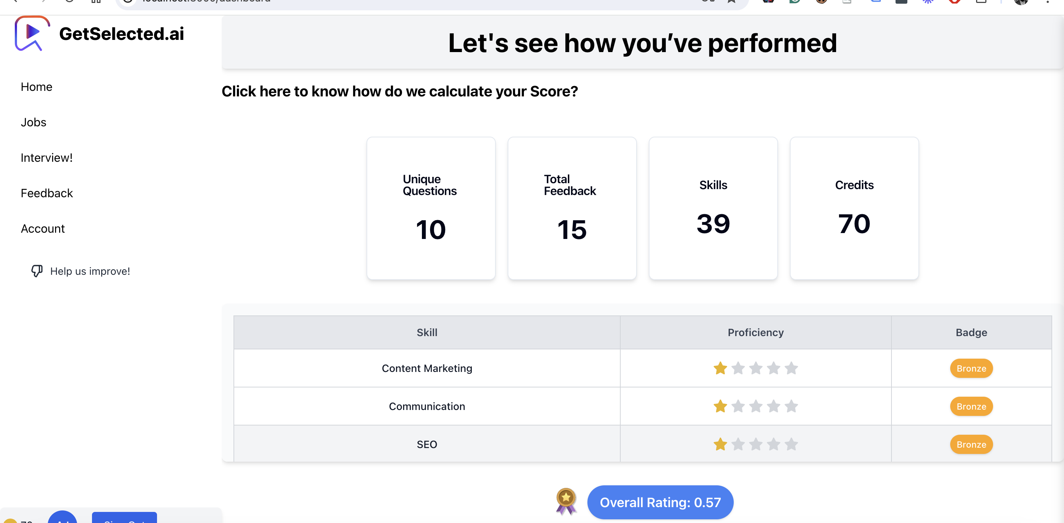The height and width of the screenshot is (523, 1064).
Task: Click the thumbs-down Help us improve icon
Action: click(x=37, y=271)
